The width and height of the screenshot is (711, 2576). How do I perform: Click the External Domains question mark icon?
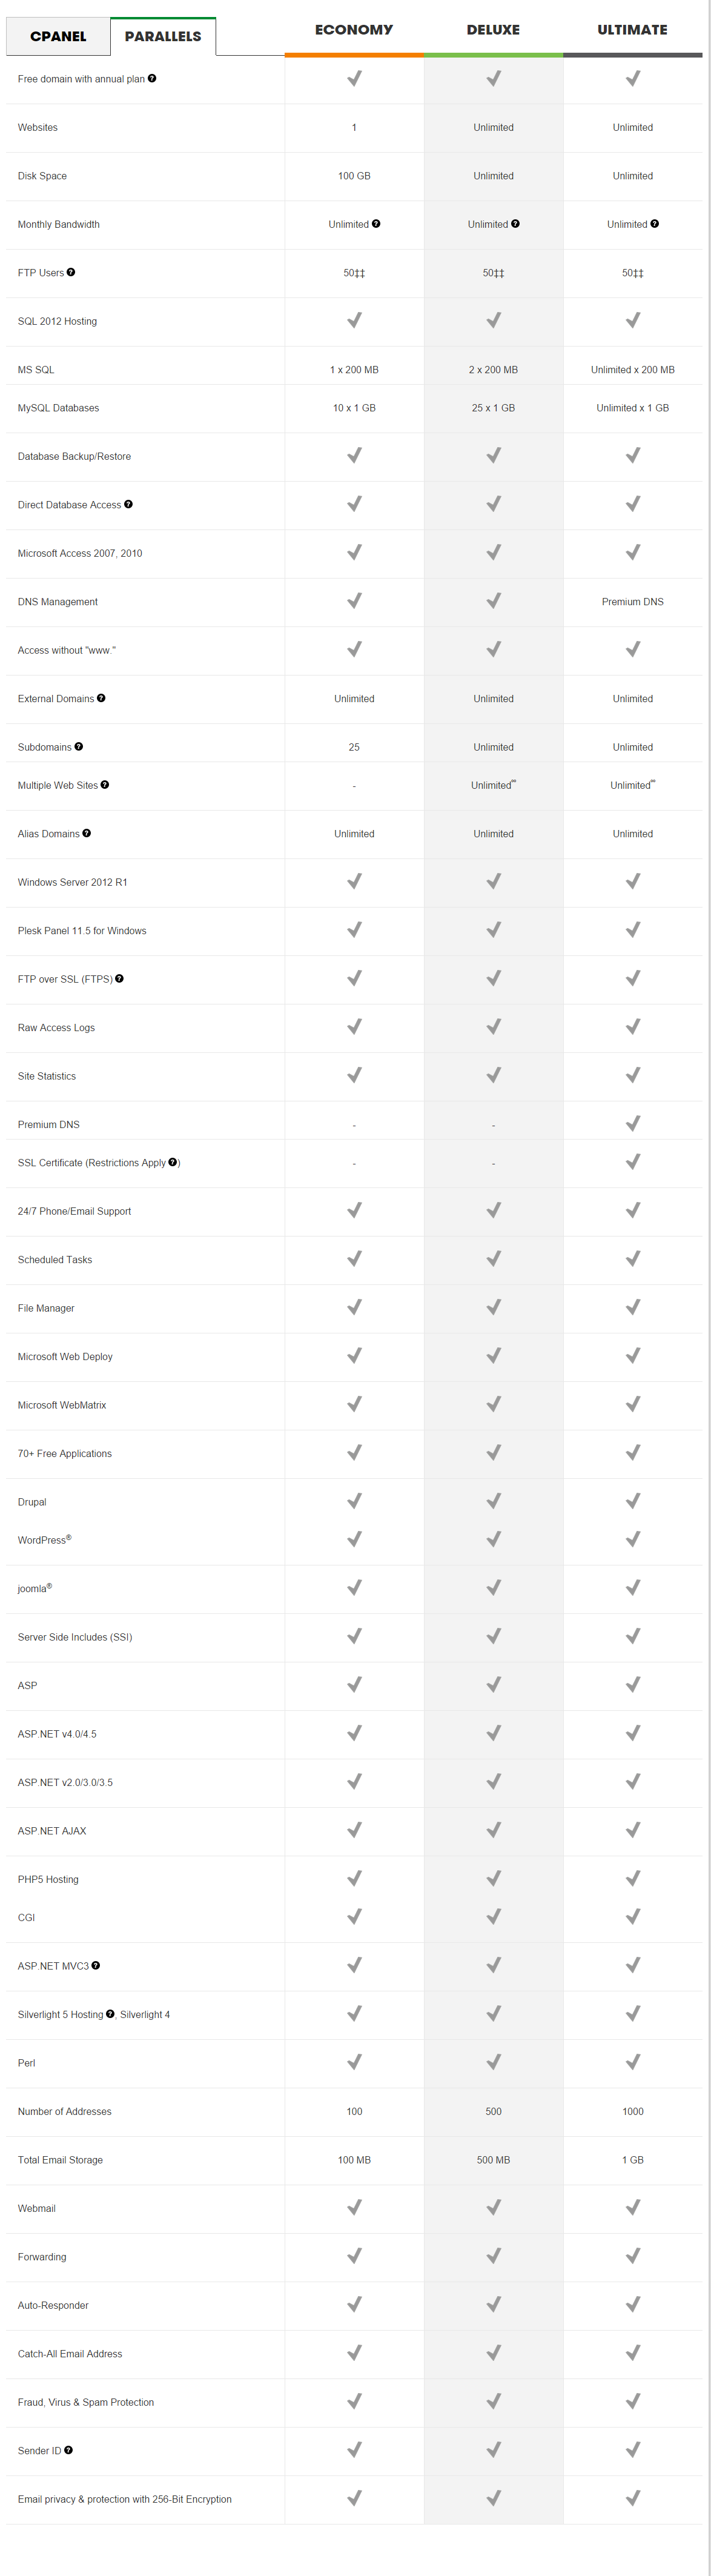click(x=101, y=698)
